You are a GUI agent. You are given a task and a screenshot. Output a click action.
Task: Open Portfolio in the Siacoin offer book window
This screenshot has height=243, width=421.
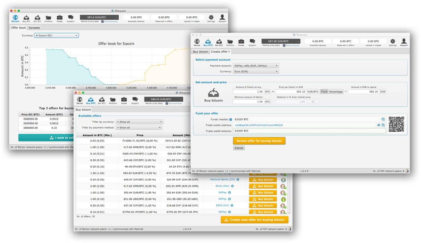49,19
